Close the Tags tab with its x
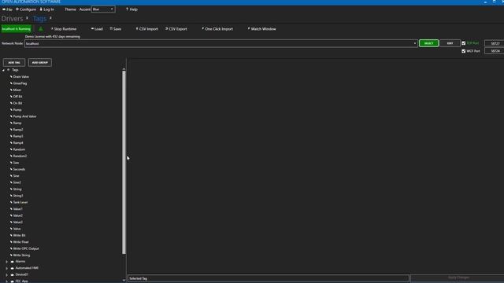This screenshot has height=283, width=504. (50, 18)
